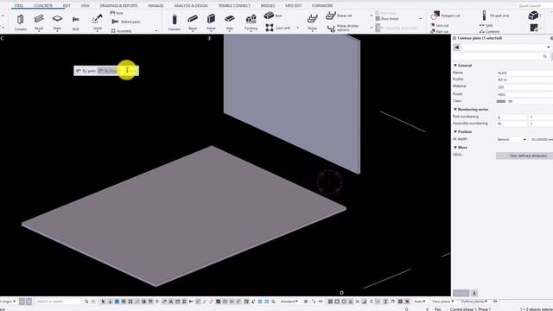
Task: Open the Auto snap depth dropdown
Action: click(419, 301)
